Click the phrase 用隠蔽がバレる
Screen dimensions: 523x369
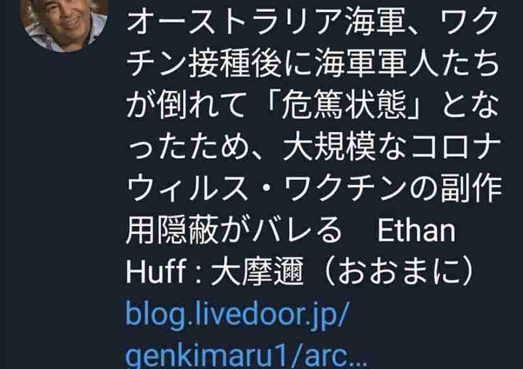click(x=234, y=230)
